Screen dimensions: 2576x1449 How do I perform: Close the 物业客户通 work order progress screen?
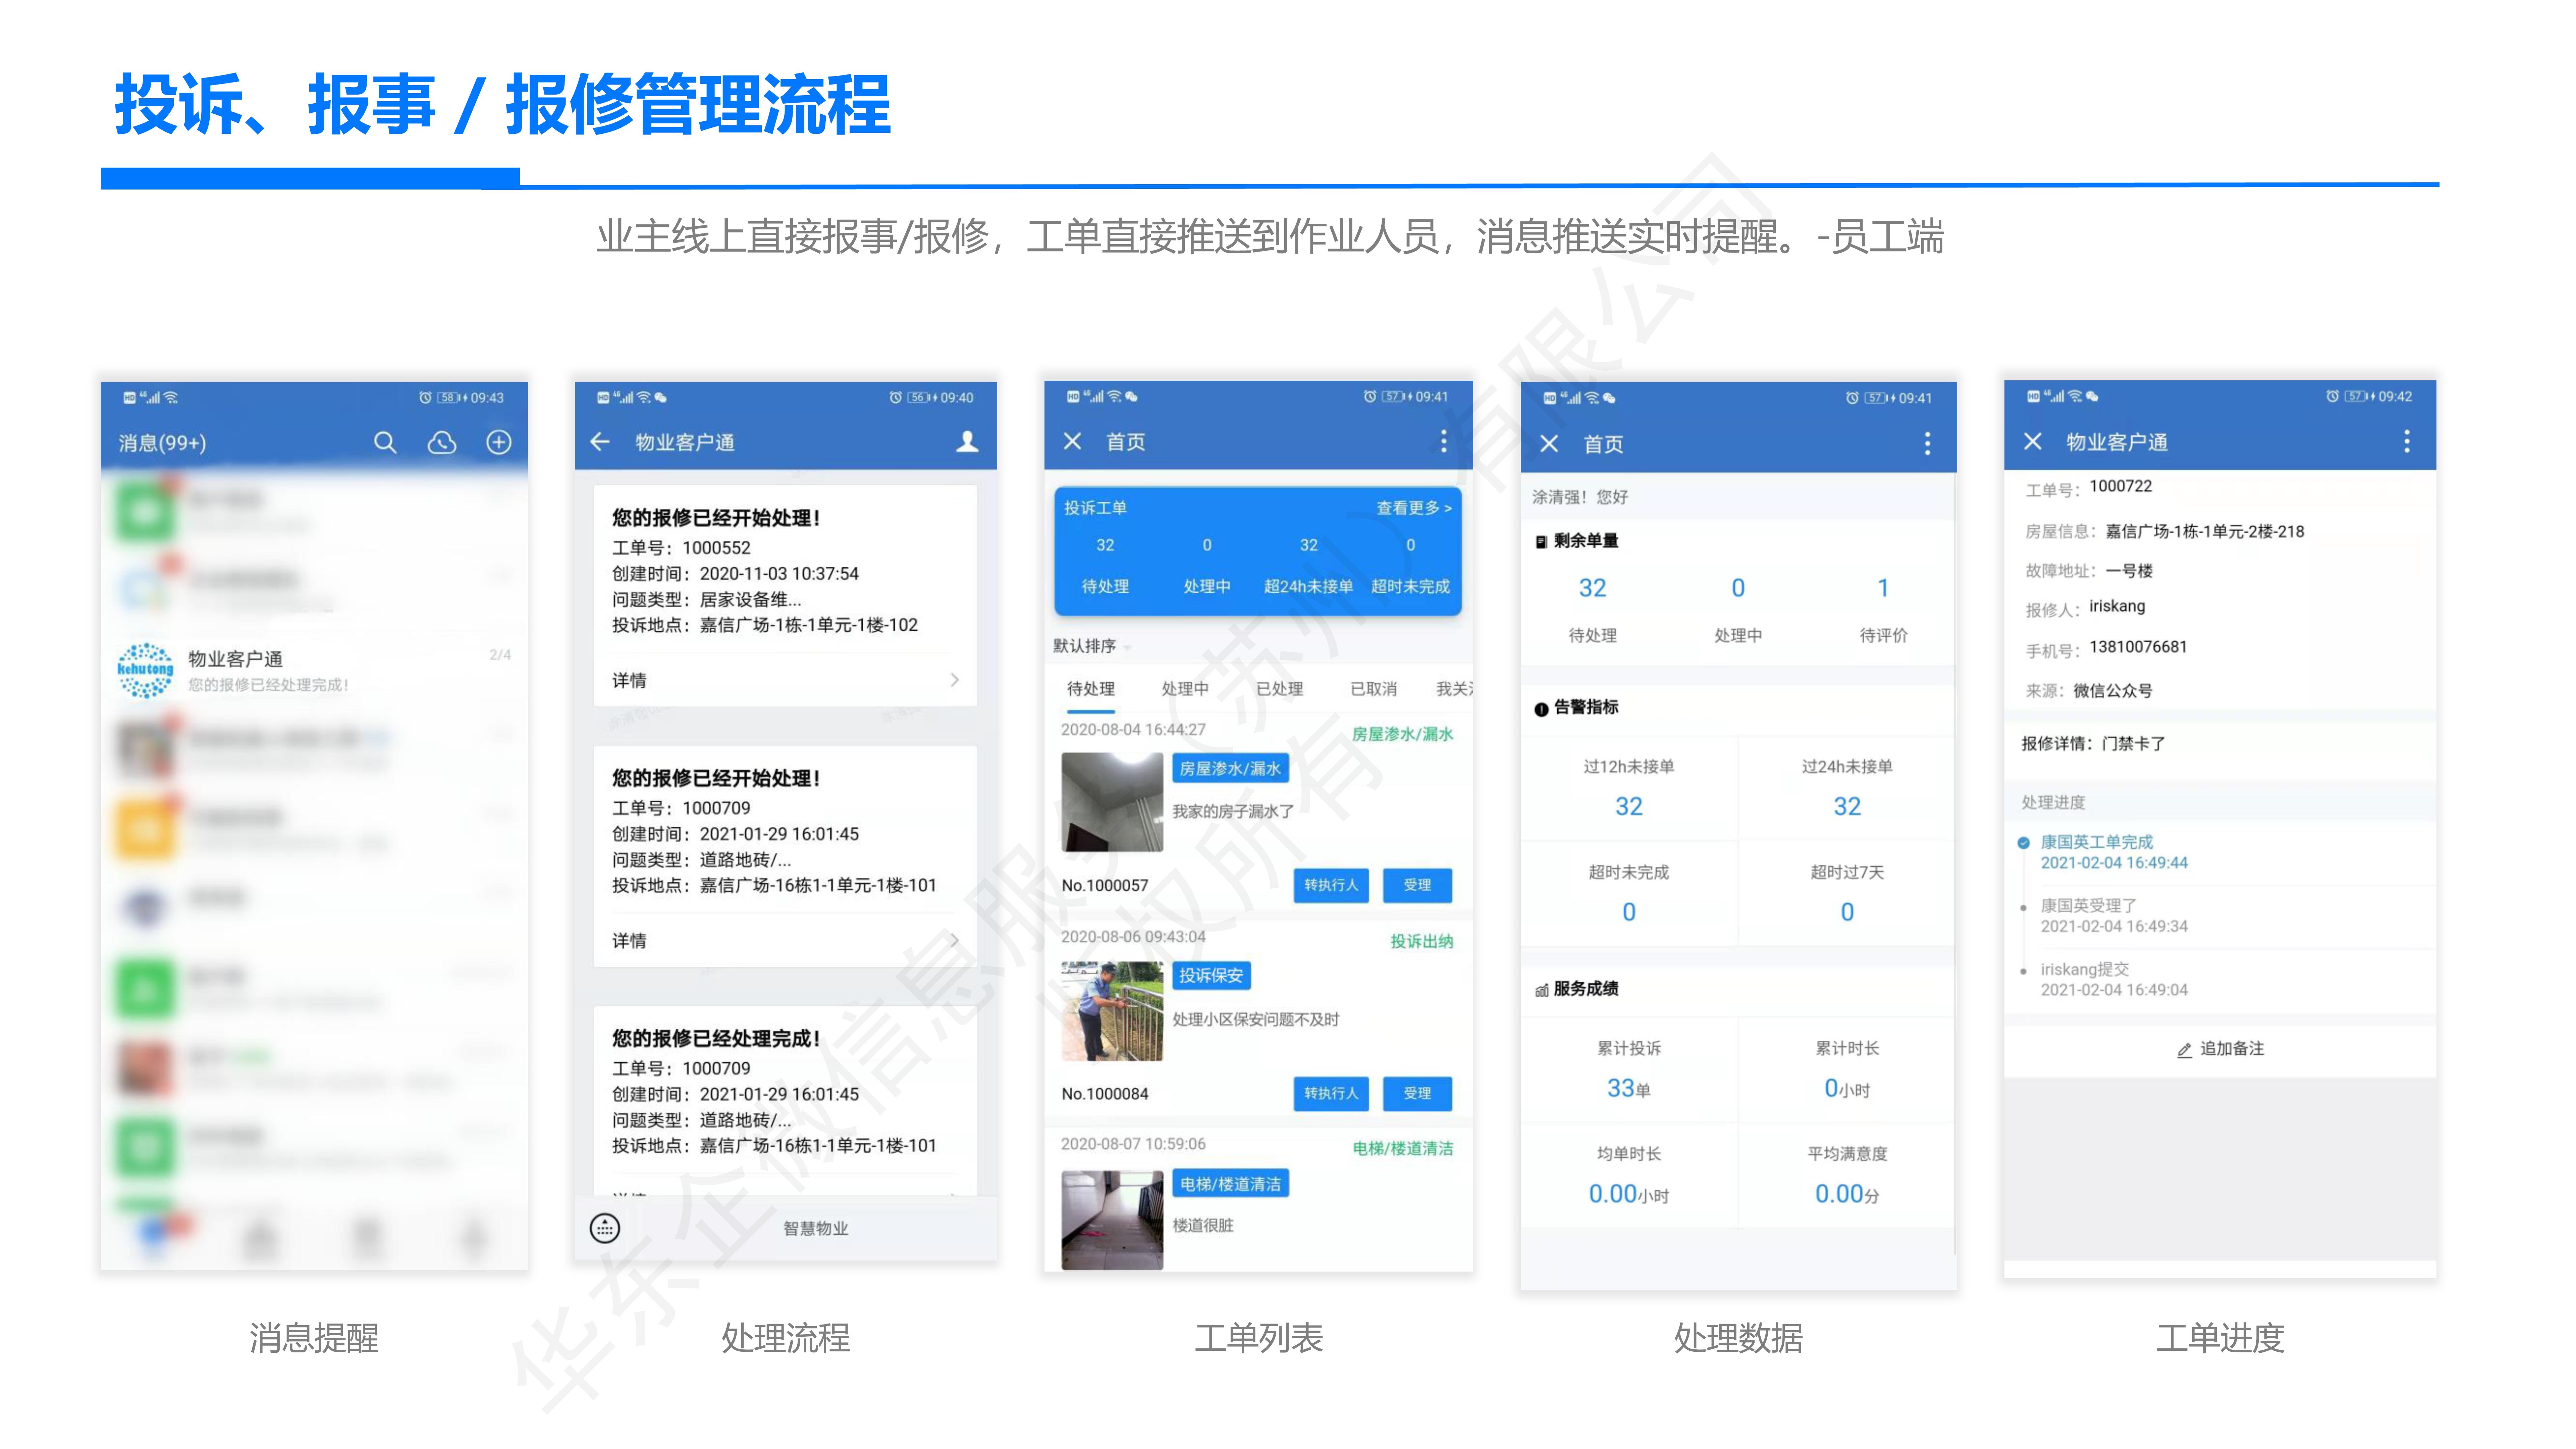click(2033, 441)
